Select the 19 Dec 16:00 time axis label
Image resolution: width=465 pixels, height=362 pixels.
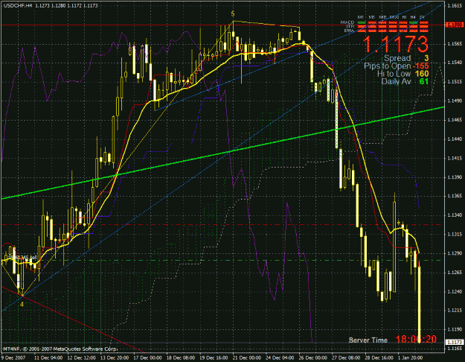tap(214, 358)
